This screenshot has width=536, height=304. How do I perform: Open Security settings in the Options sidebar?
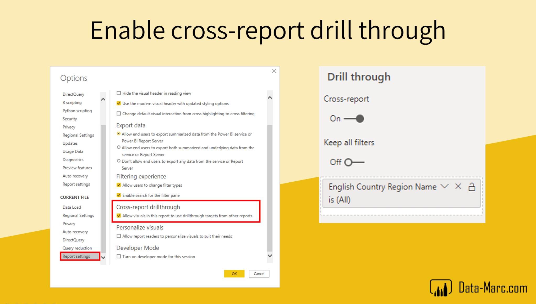[x=69, y=119]
